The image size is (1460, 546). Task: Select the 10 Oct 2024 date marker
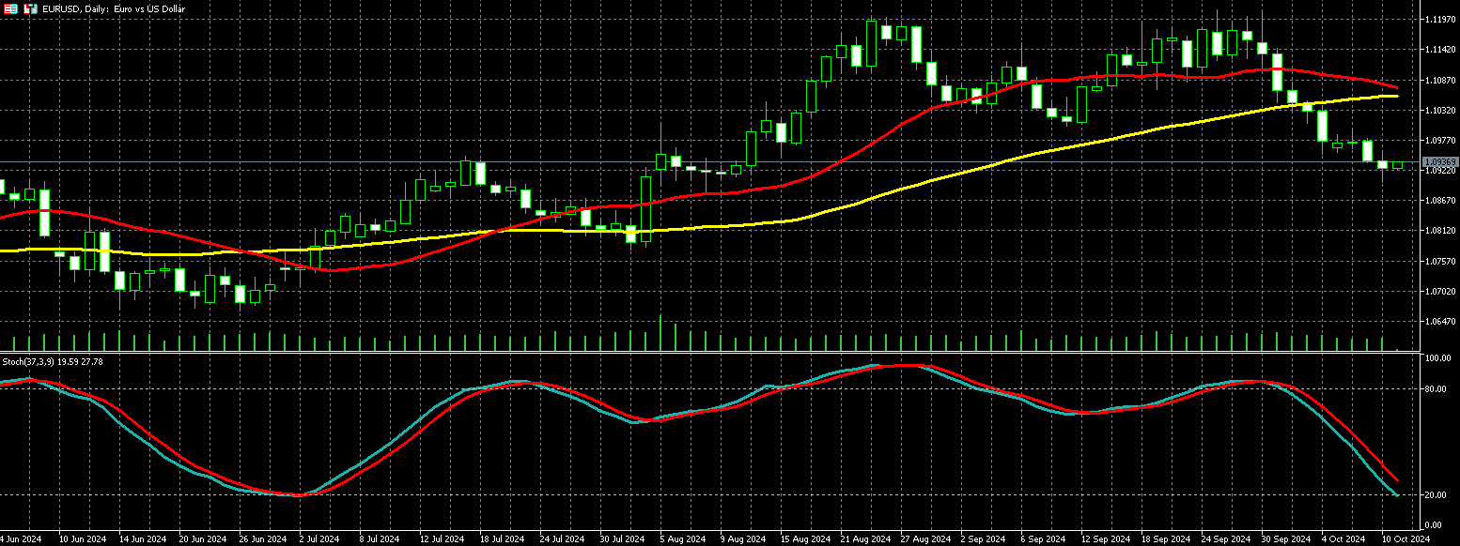click(1406, 539)
